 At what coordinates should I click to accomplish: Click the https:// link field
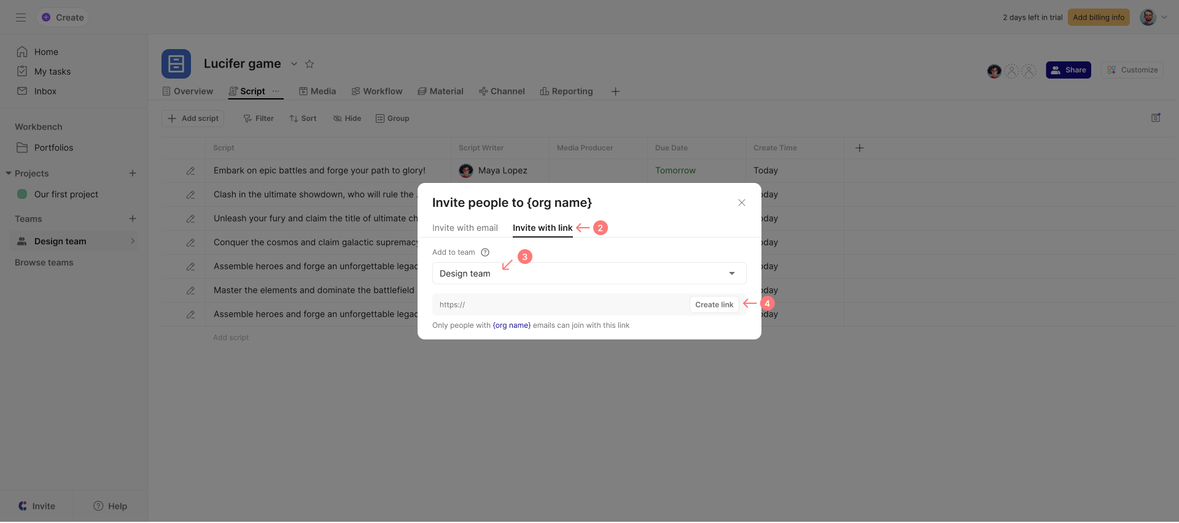[x=560, y=304]
